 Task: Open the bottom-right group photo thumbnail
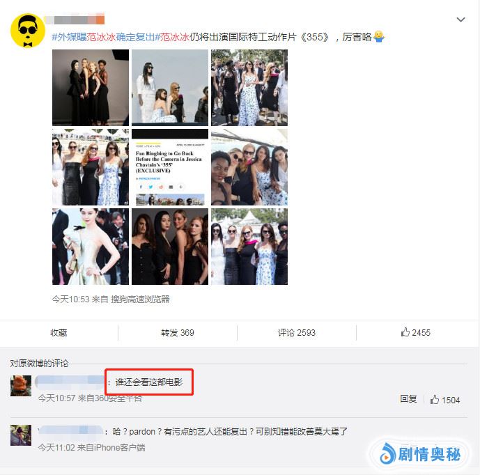click(x=249, y=247)
